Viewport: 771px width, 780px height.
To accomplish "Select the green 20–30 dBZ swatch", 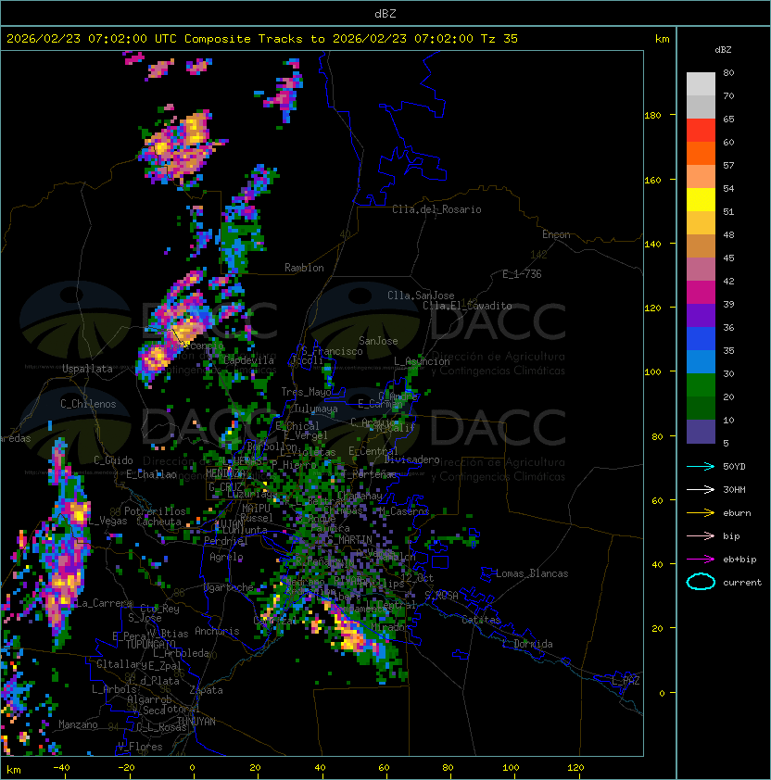I will 701,385.
